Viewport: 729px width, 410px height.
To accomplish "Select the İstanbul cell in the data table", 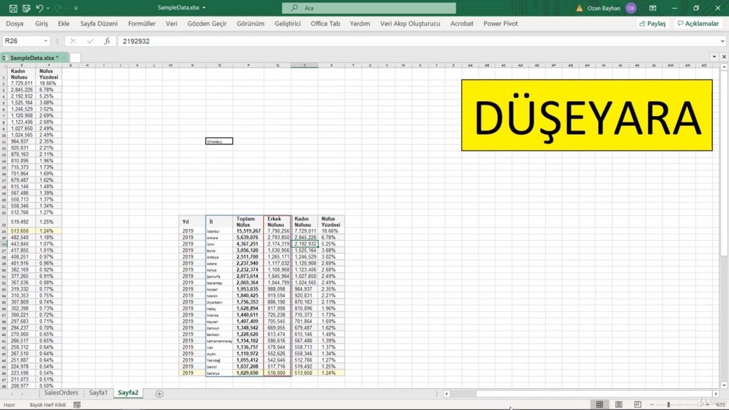I will pyautogui.click(x=213, y=231).
